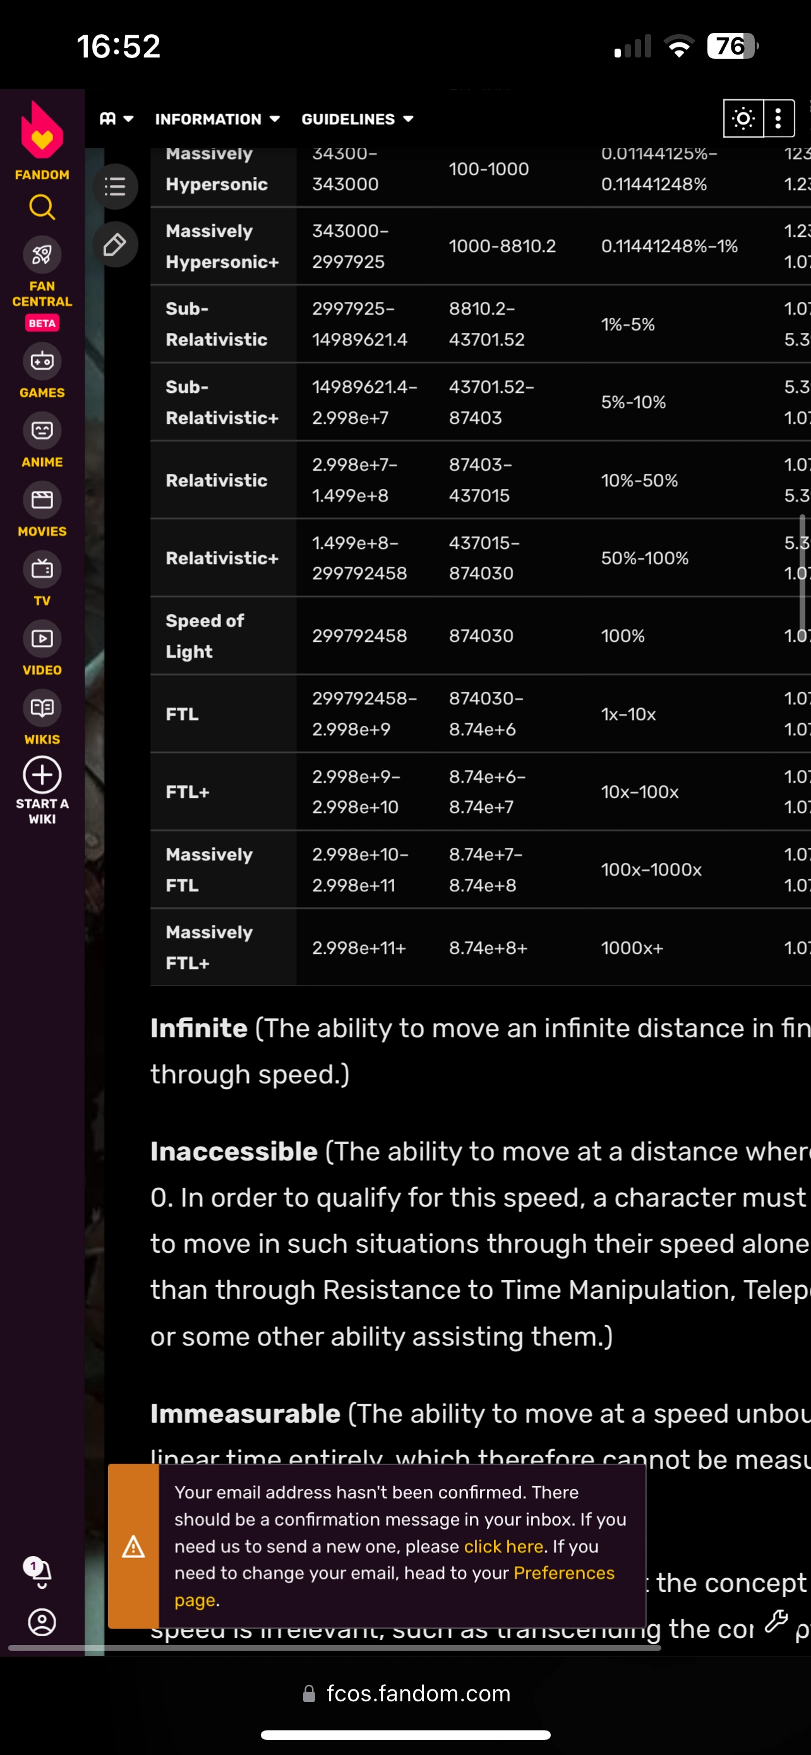Image resolution: width=811 pixels, height=1755 pixels.
Task: Click the horizontal page scrollbar
Action: point(333,1648)
